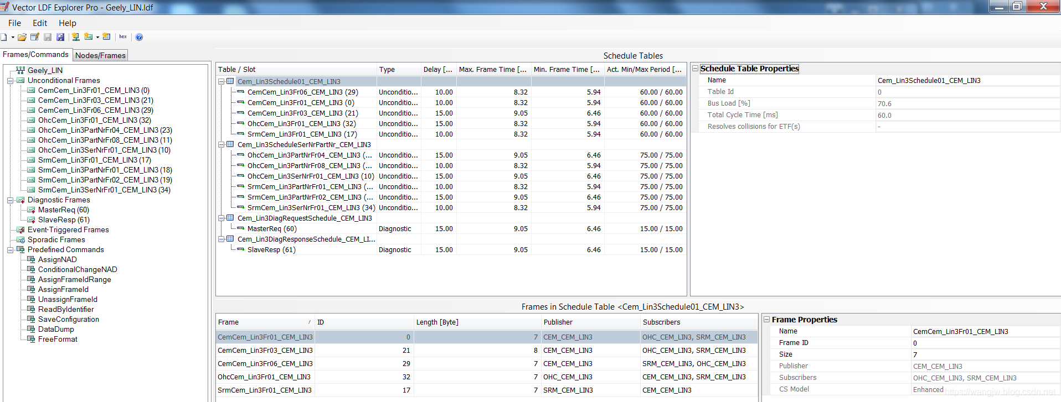The width and height of the screenshot is (1061, 402).
Task: Click the AssignNAD command icon
Action: (x=31, y=259)
